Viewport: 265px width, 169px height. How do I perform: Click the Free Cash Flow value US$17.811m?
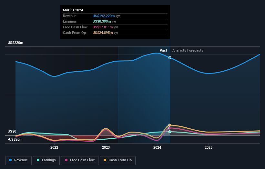coord(103,27)
